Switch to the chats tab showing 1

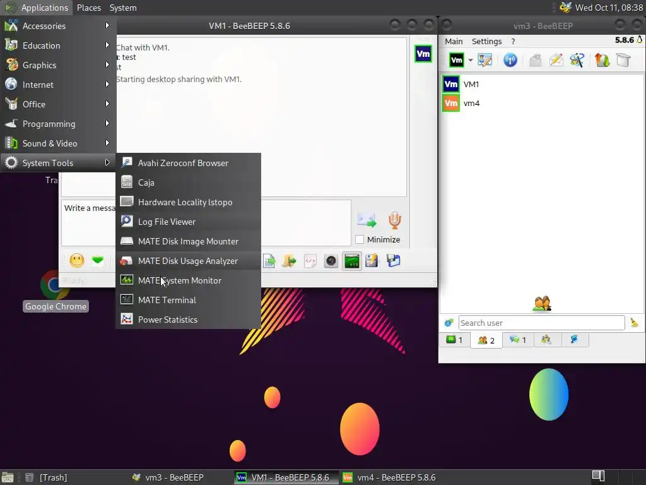[x=518, y=340]
